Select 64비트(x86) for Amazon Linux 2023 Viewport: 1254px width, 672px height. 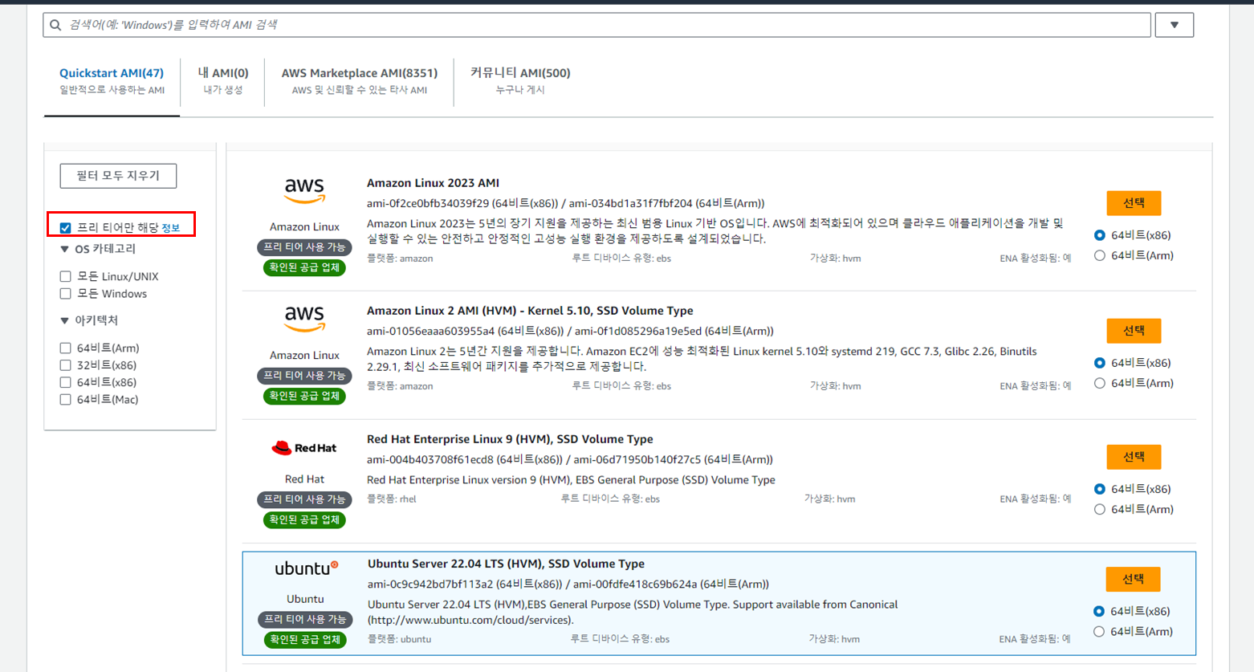click(x=1100, y=235)
